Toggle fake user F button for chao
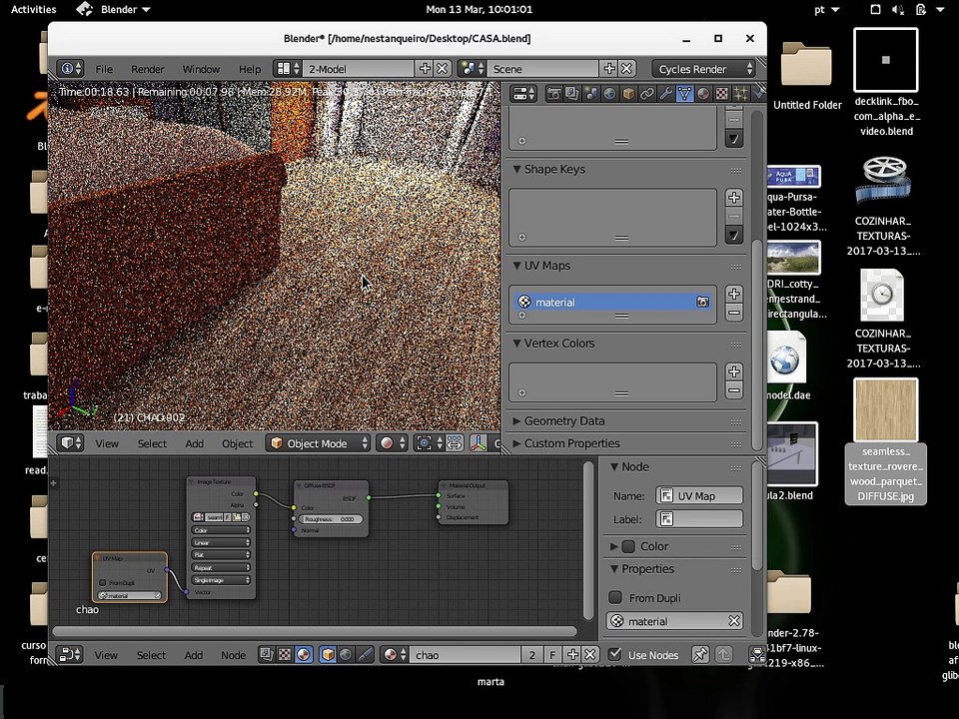The height and width of the screenshot is (719, 959). pos(552,655)
